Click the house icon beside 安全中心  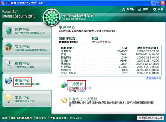(8, 47)
